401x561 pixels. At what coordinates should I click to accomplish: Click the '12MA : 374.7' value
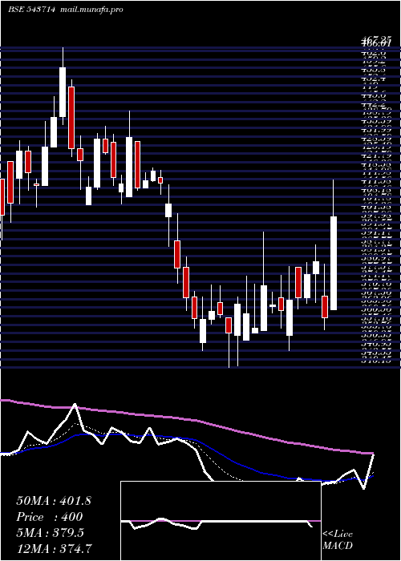(54, 548)
